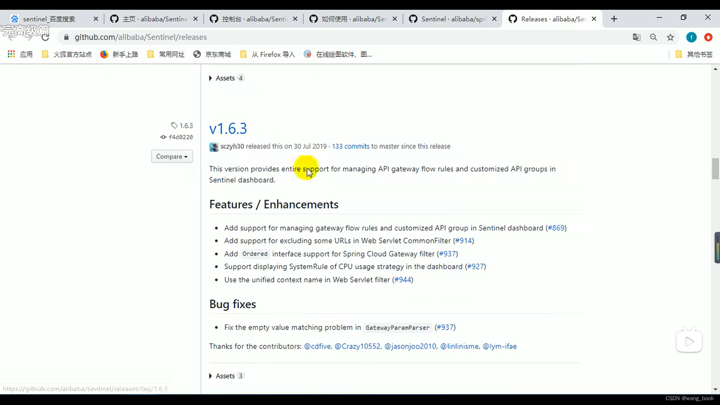Viewport: 720px width, 405px height.
Task: Open the v1.6.3 release title link
Action: pos(228,129)
